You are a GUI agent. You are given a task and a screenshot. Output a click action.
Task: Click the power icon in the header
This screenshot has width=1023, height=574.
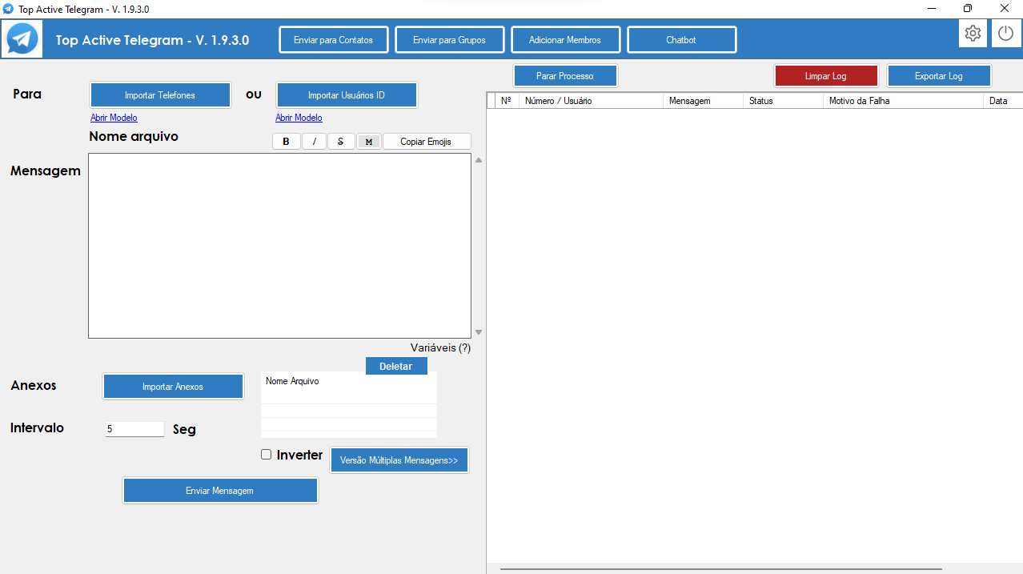1005,34
